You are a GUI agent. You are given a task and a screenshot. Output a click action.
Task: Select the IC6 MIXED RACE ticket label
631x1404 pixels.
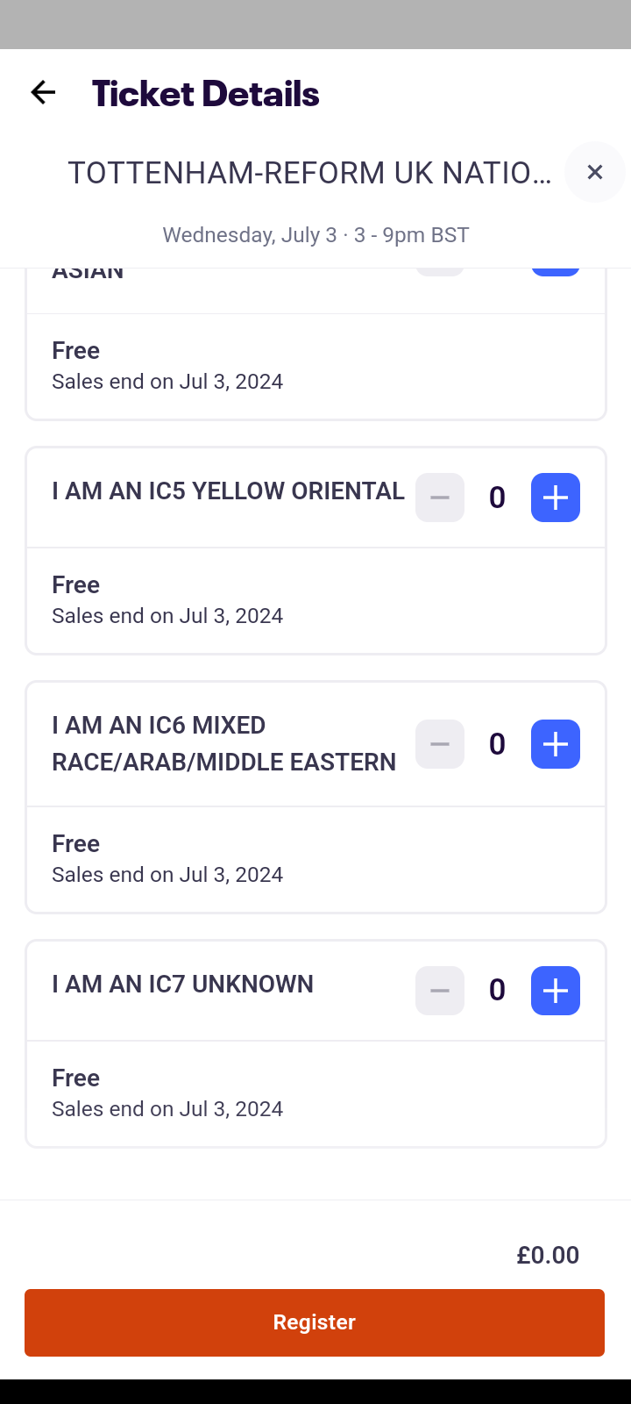223,744
